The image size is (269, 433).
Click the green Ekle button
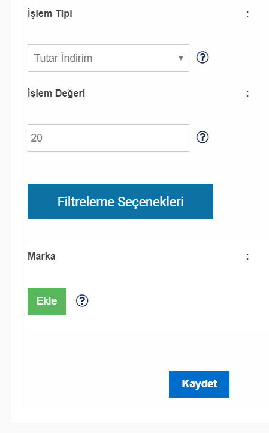pyautogui.click(x=47, y=302)
